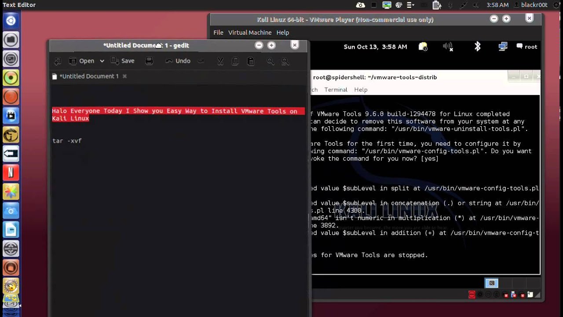The image size is (563, 317).
Task: Open the Help menu in Kali terminal window
Action: (361, 89)
